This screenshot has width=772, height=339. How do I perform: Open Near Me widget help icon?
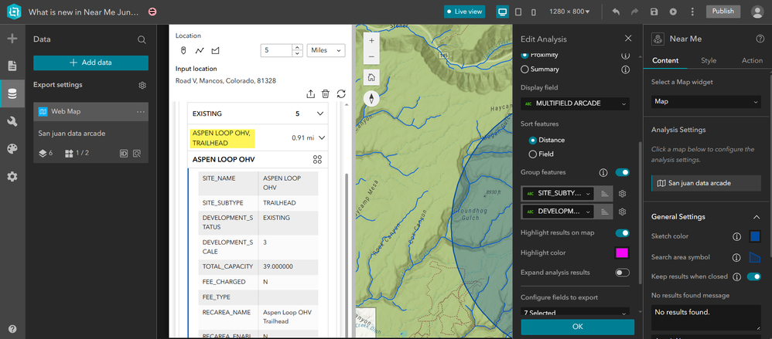point(760,39)
